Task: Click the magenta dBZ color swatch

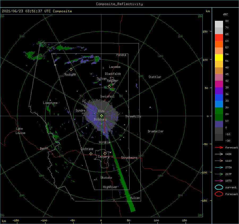Action: pyautogui.click(x=219, y=84)
